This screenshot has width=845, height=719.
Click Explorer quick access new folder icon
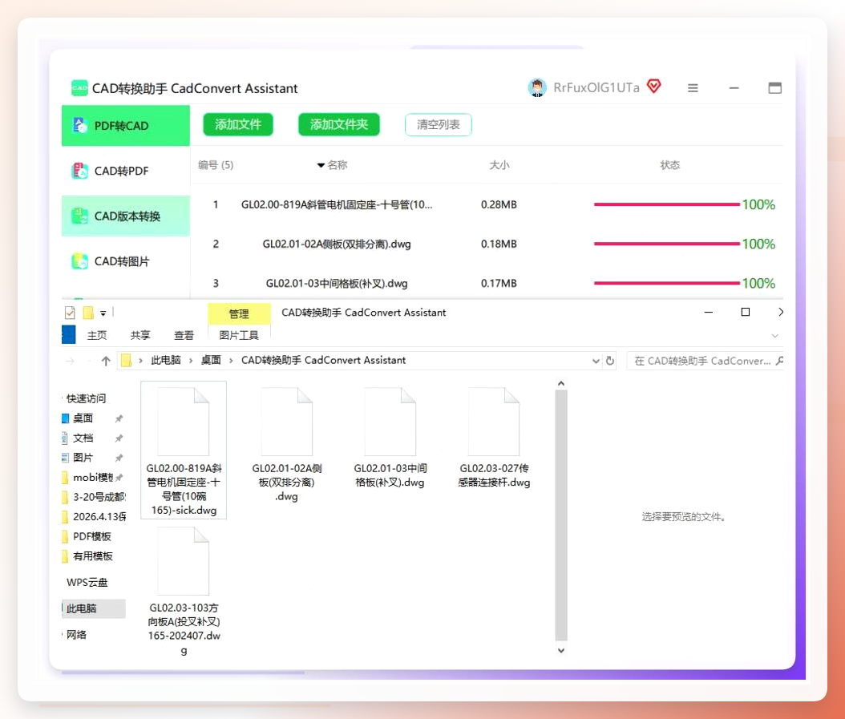coord(88,313)
